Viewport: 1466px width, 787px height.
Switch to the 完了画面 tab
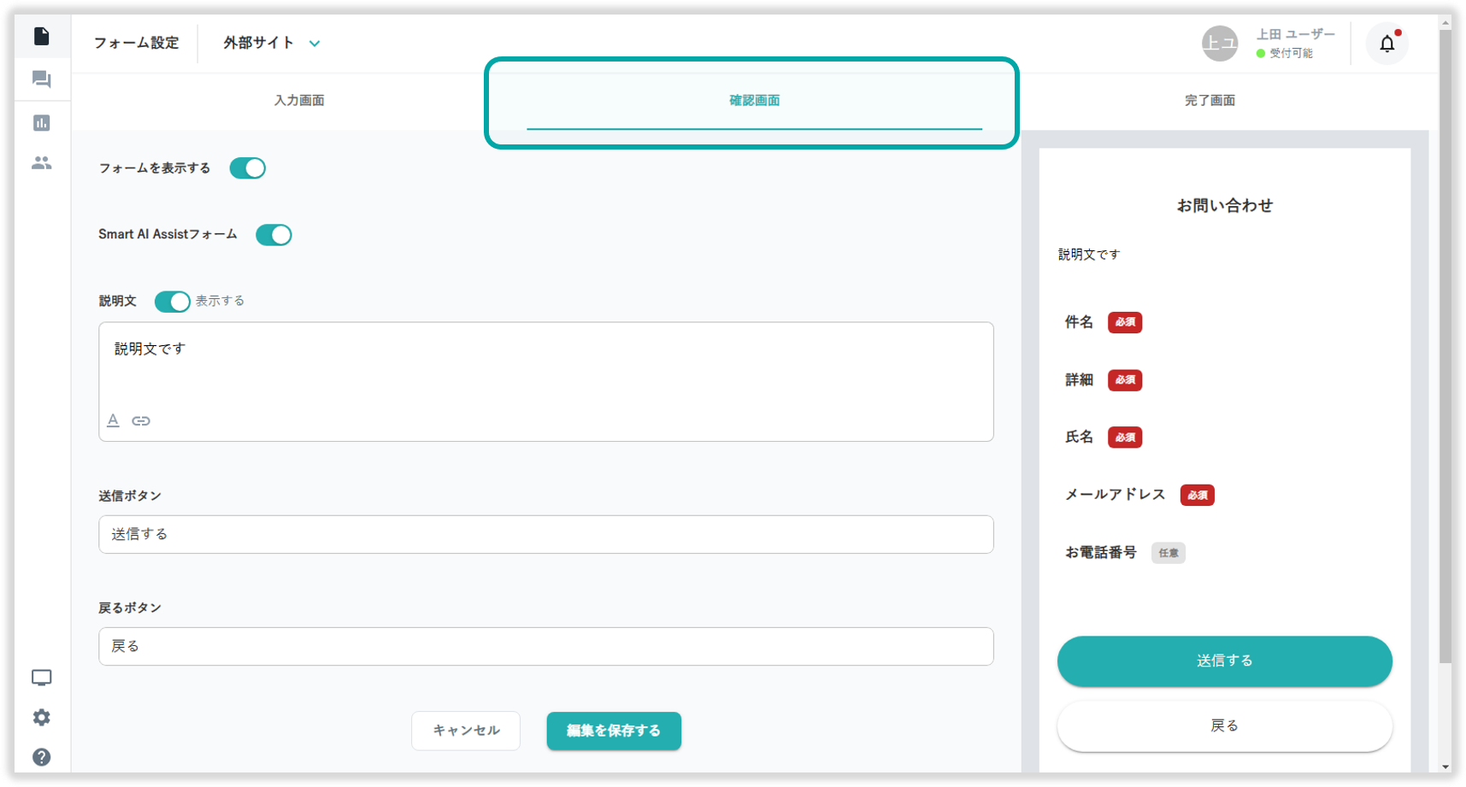click(x=1210, y=101)
